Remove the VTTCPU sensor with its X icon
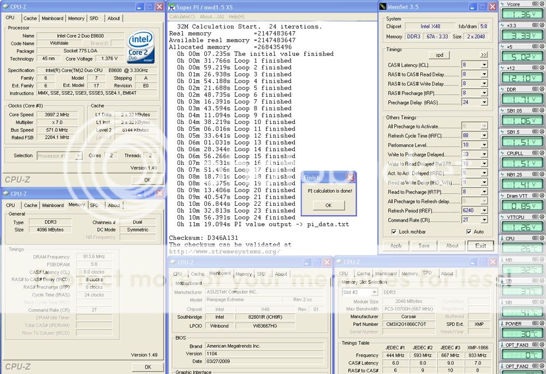The image size is (546, 374). [543, 217]
